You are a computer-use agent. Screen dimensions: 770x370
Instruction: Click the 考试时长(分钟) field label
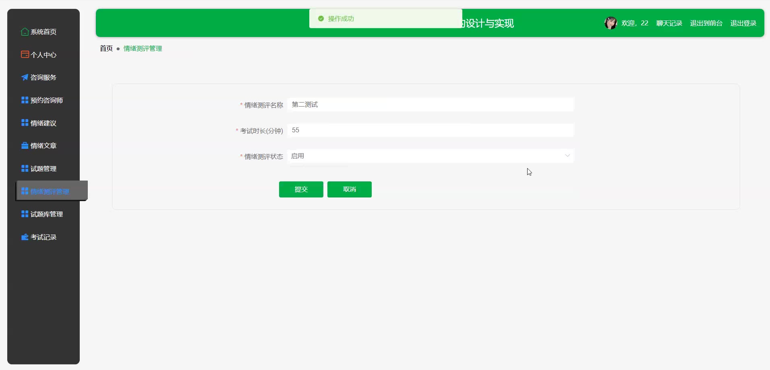[x=262, y=131]
